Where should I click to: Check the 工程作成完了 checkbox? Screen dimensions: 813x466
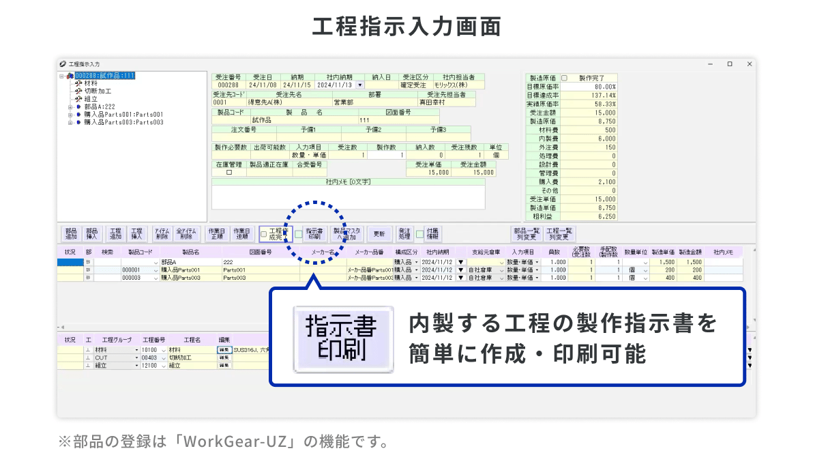(264, 235)
